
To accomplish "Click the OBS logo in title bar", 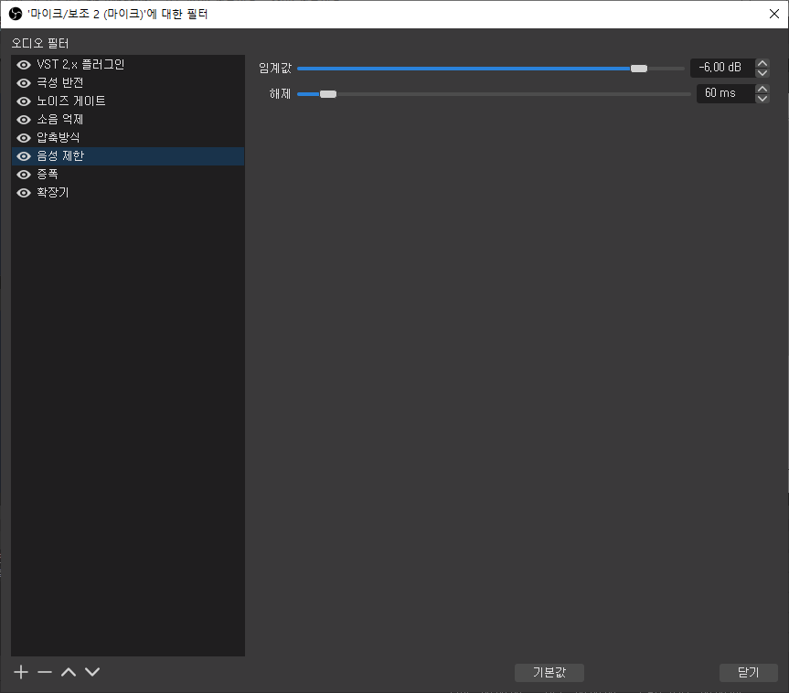I will pos(16,14).
